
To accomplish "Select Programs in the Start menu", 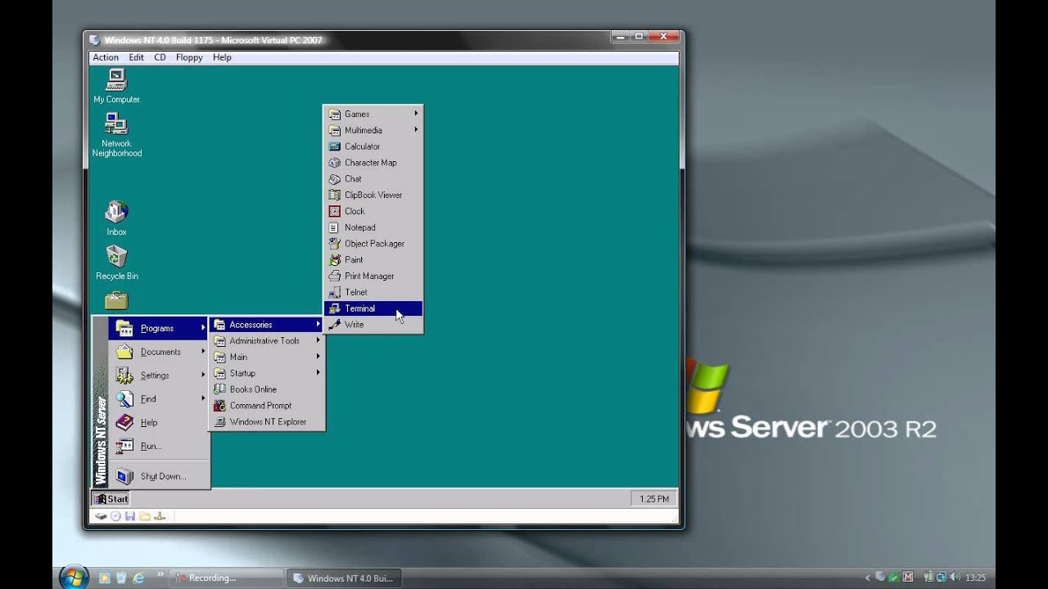I will click(x=159, y=328).
